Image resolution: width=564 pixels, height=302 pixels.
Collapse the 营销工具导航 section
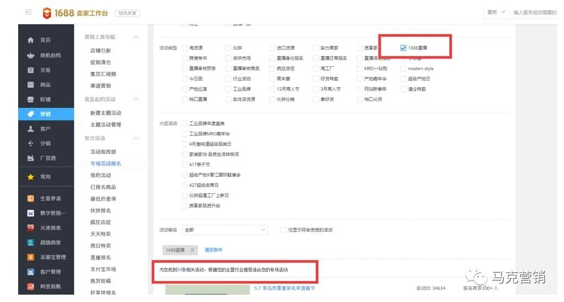(136, 37)
